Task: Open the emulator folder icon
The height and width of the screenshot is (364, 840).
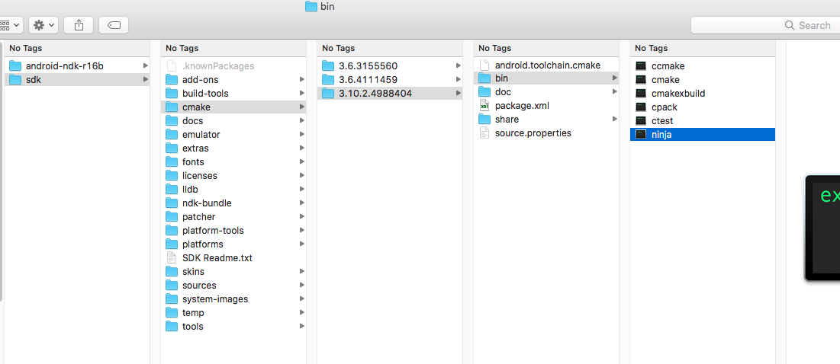Action: tap(172, 135)
